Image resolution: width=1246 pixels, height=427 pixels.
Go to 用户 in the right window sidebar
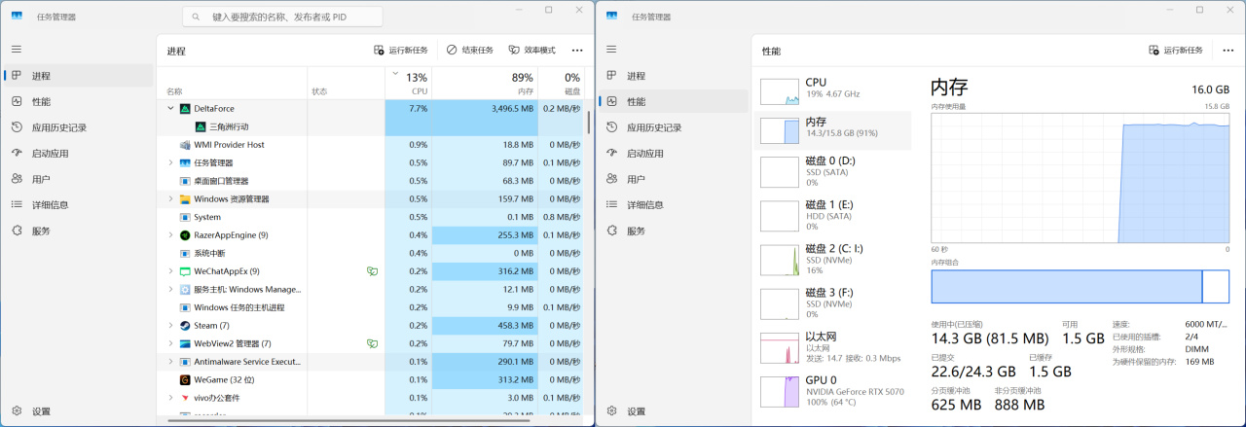(x=673, y=179)
